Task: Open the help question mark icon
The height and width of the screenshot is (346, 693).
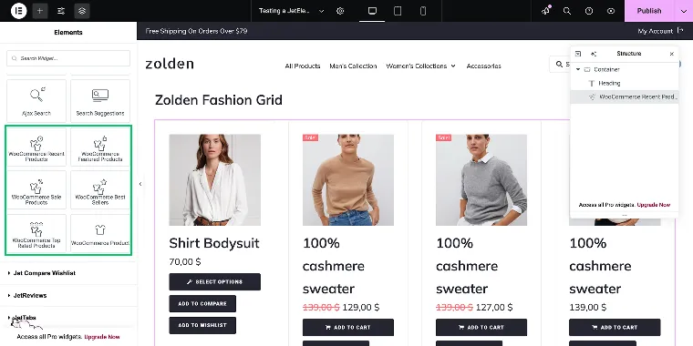Action: pyautogui.click(x=589, y=11)
